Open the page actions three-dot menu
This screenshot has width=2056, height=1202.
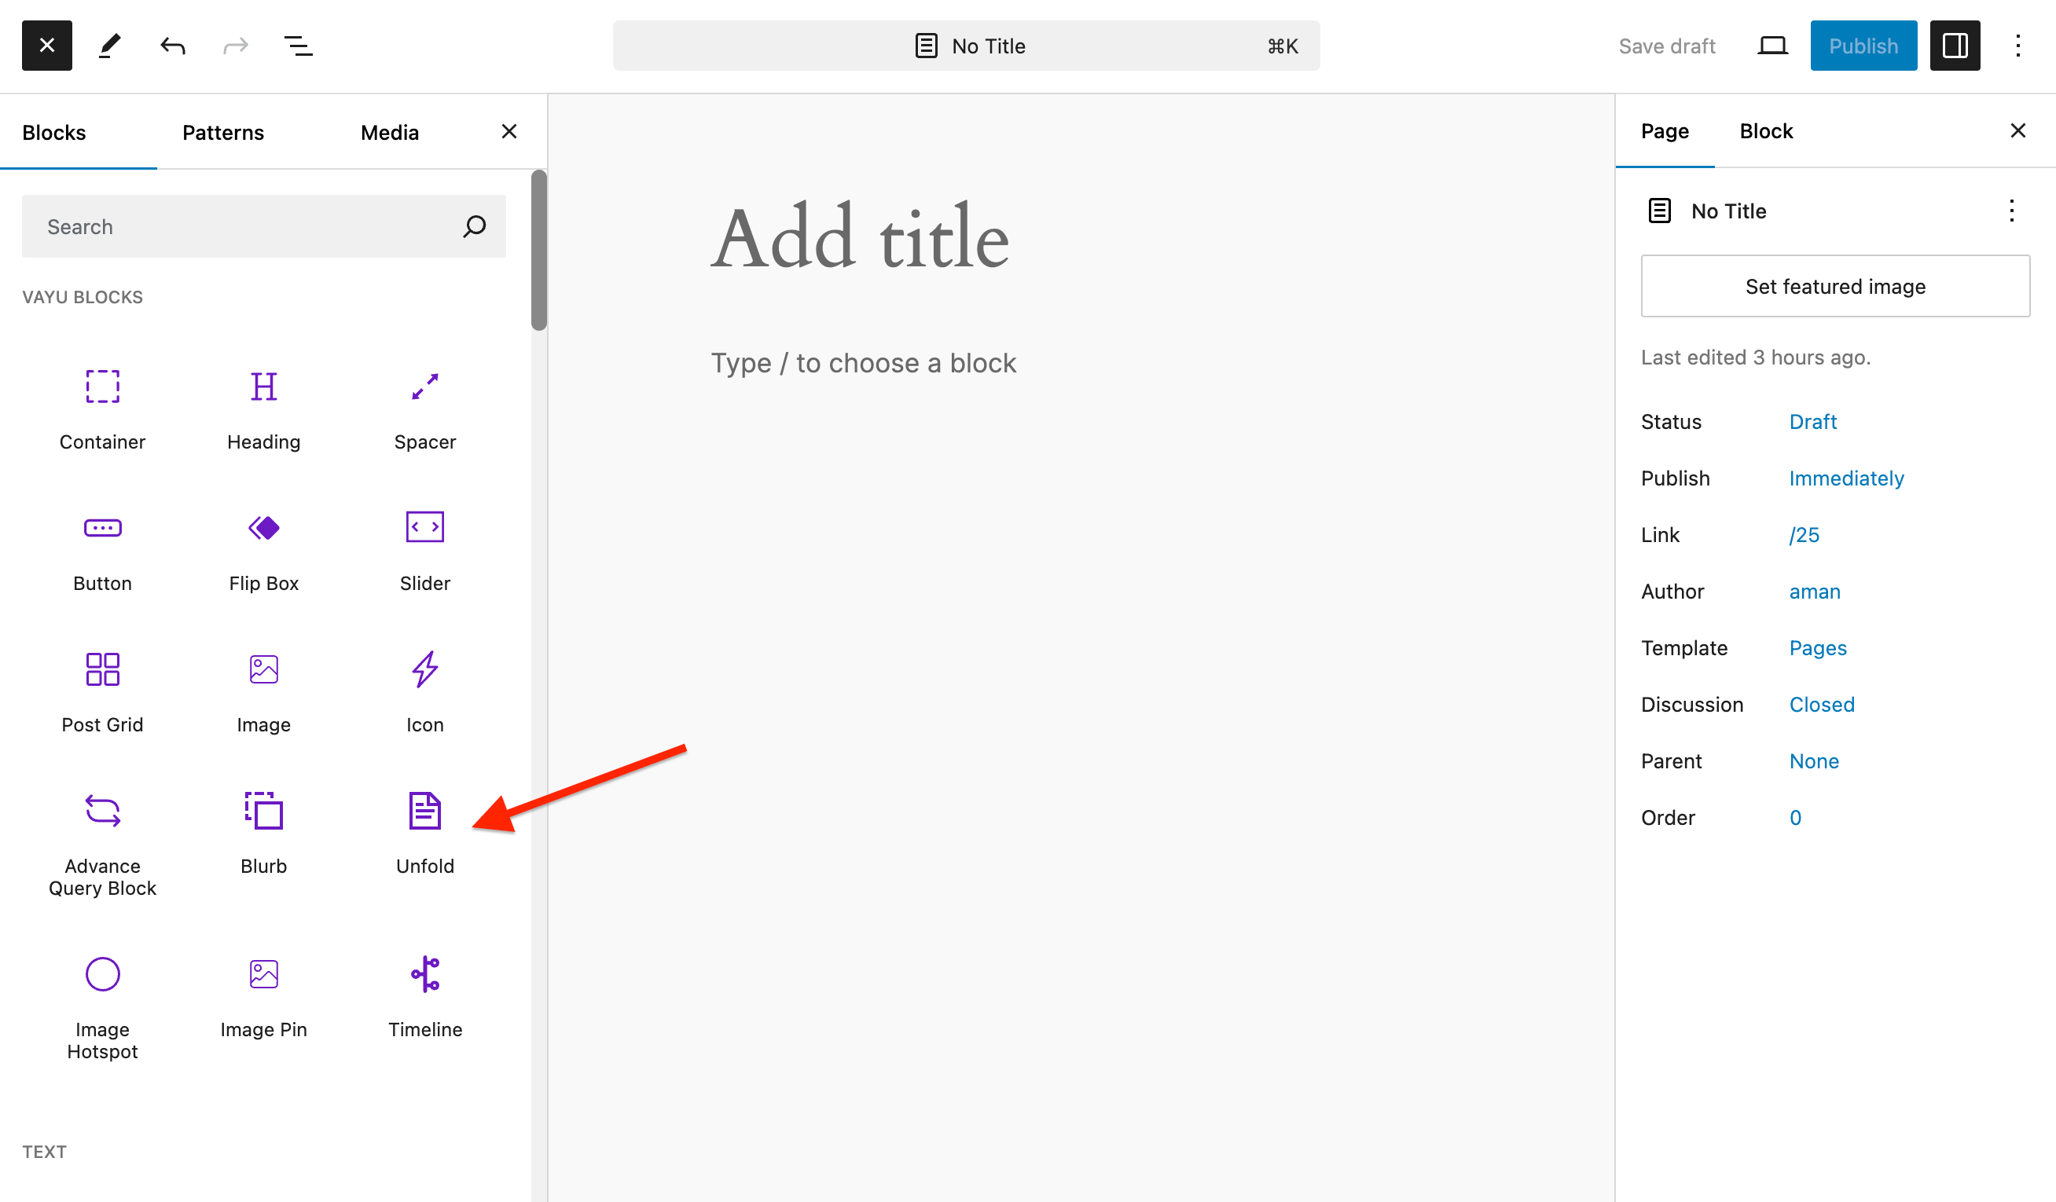2011,211
